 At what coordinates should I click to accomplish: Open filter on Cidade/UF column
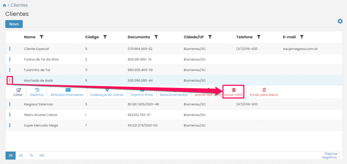coord(210,37)
